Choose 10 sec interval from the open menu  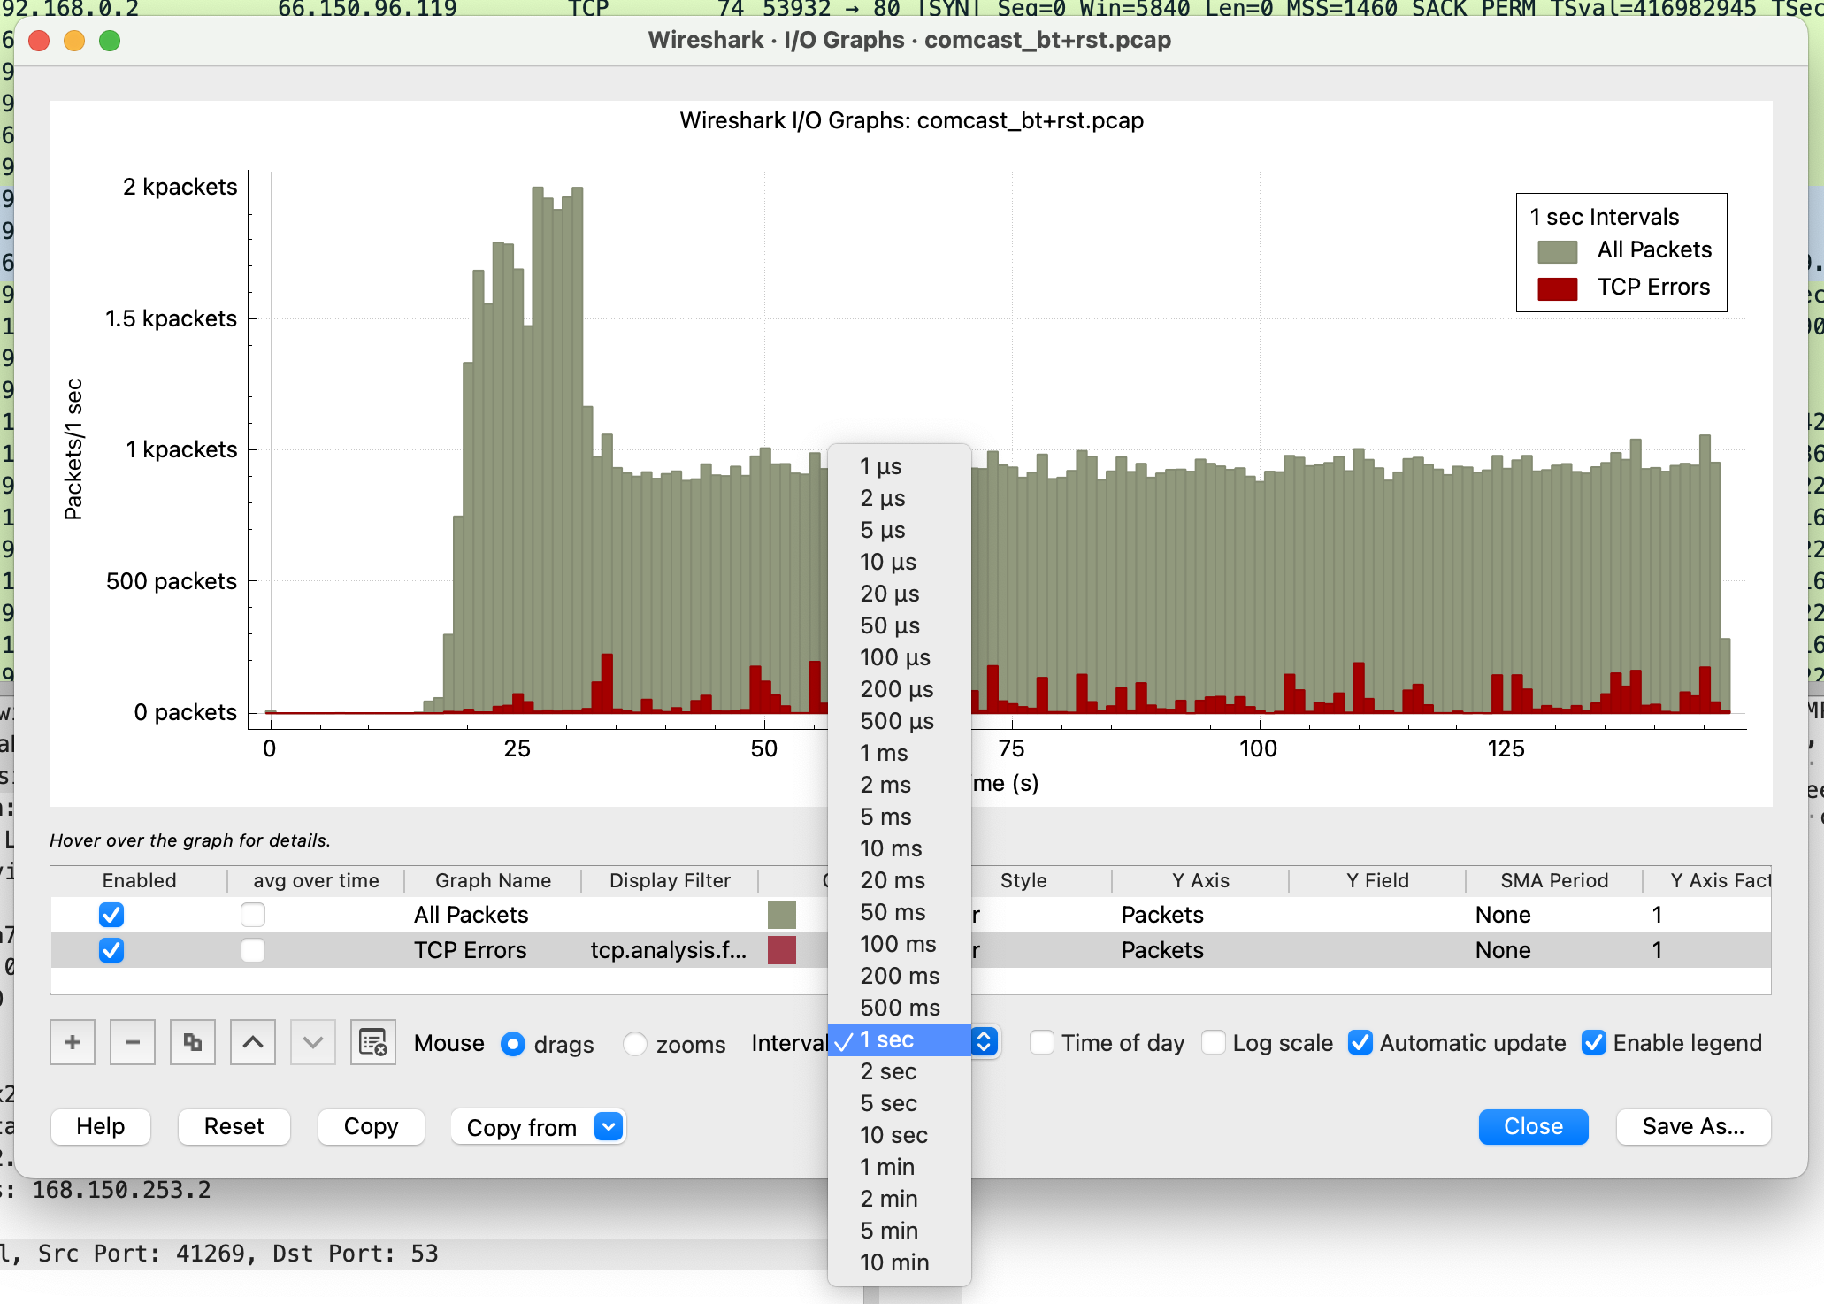[x=893, y=1135]
